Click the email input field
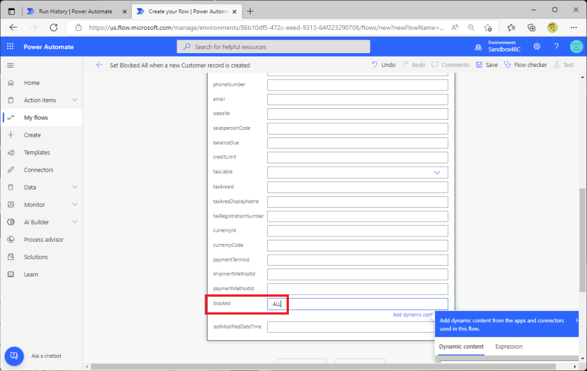Screen dimensions: 587x371 coord(358,100)
